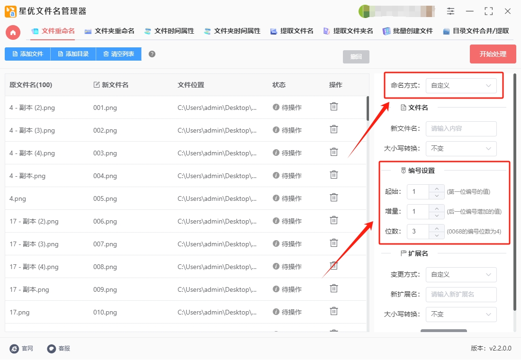The width and height of the screenshot is (521, 360).
Task: Switch to 文件夹重命名 tab
Action: (109, 31)
